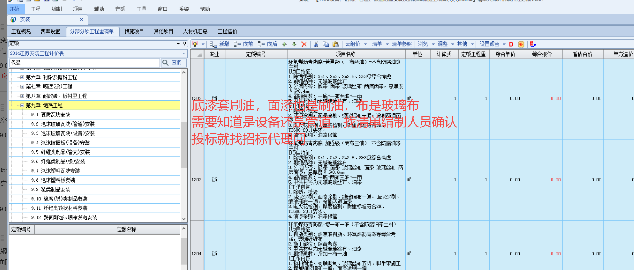
Task: Click 定额名称 header in lower panel
Action: [126, 229]
